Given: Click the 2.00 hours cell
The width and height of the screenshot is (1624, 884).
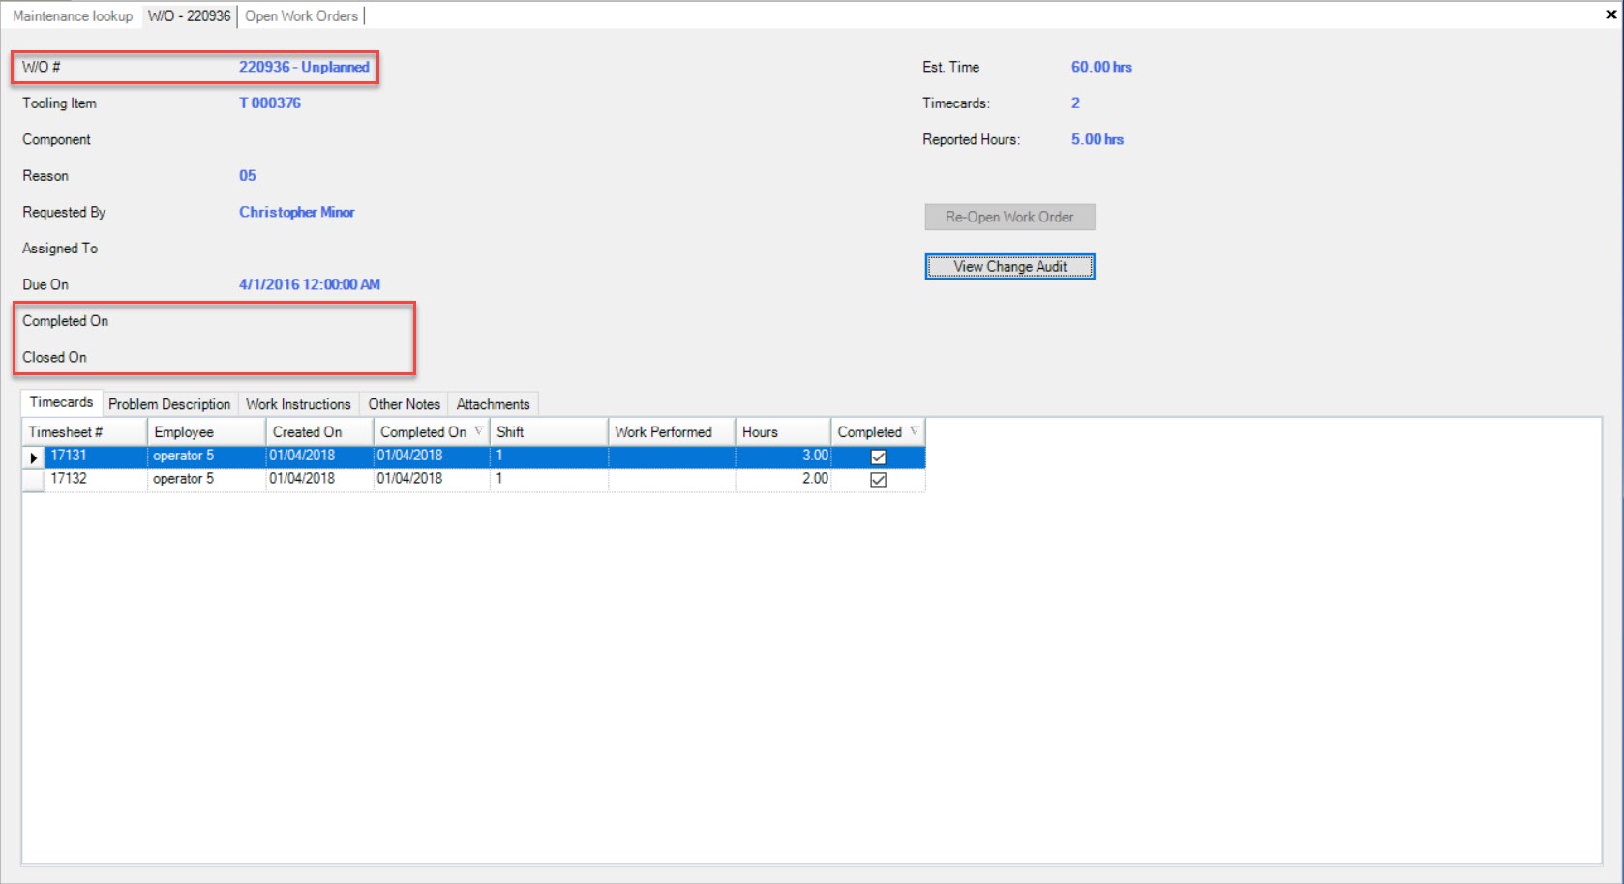Looking at the screenshot, I should point(783,479).
